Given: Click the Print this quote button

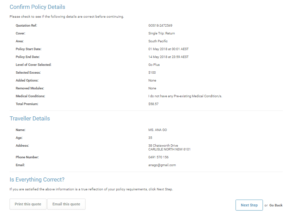Looking at the screenshot, I should tap(28, 204).
